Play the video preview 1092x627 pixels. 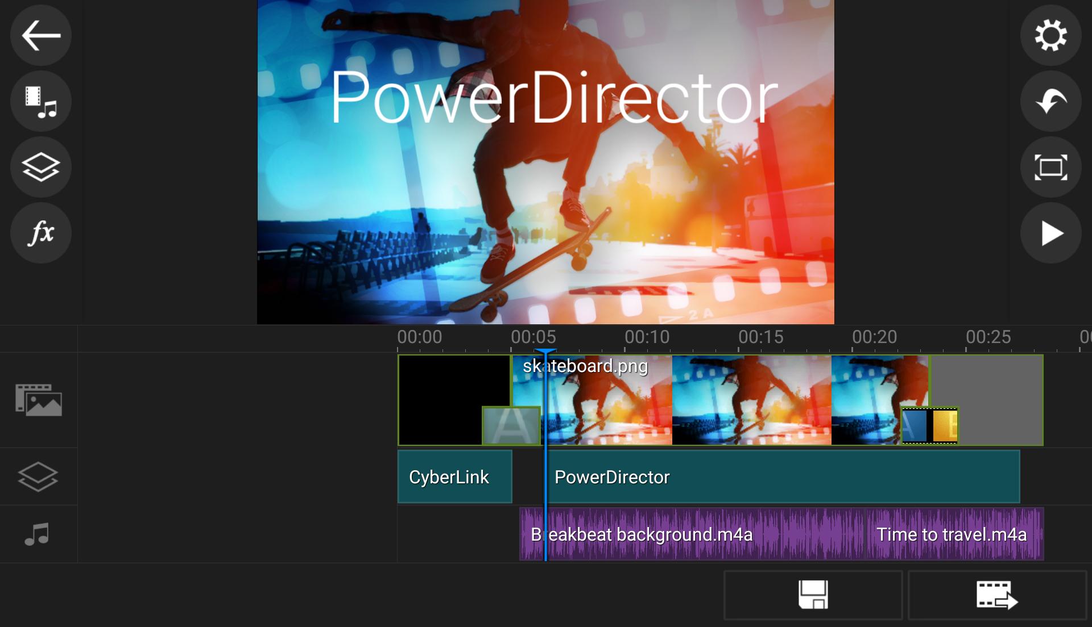point(1050,233)
